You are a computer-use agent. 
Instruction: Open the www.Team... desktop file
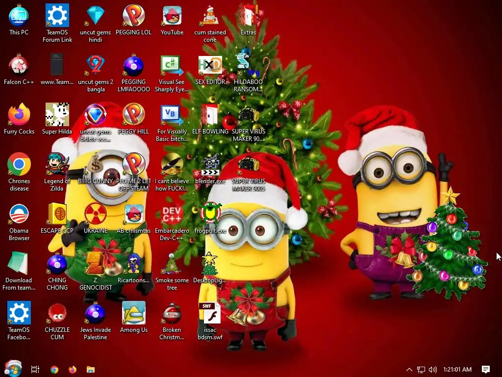(x=57, y=70)
